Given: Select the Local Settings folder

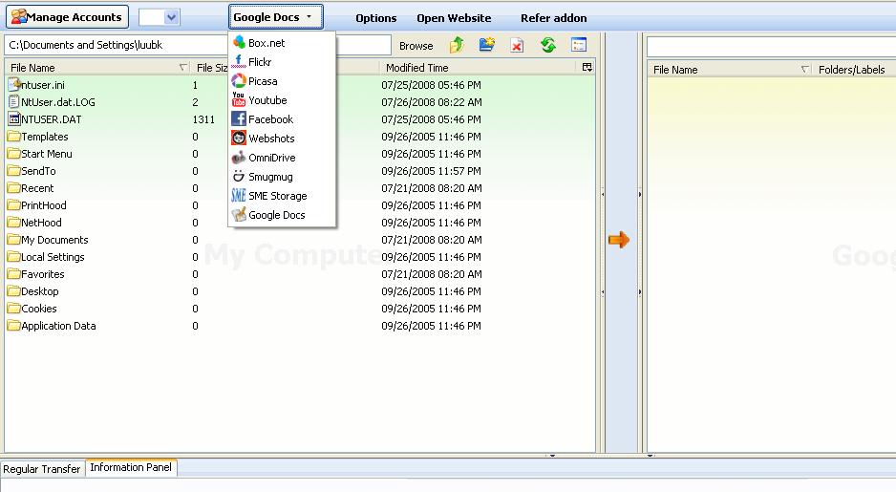Looking at the screenshot, I should (46, 257).
